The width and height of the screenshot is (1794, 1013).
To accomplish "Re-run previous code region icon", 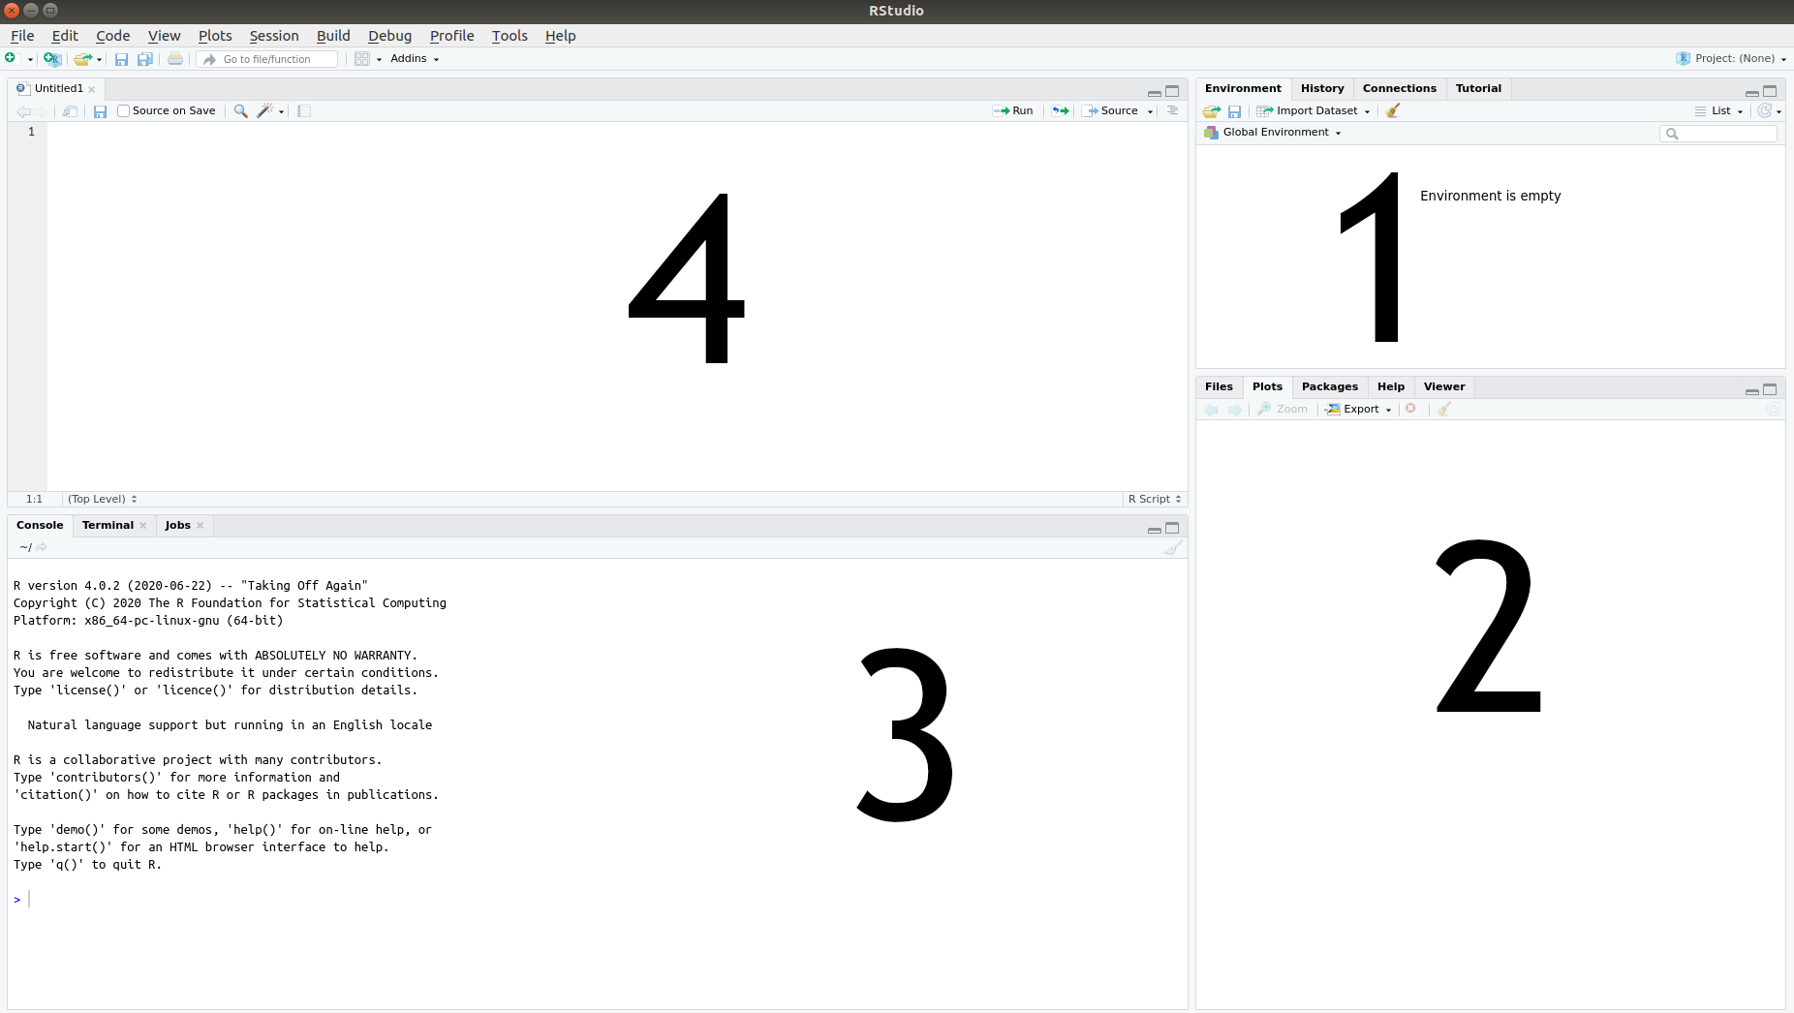I will point(1061,111).
